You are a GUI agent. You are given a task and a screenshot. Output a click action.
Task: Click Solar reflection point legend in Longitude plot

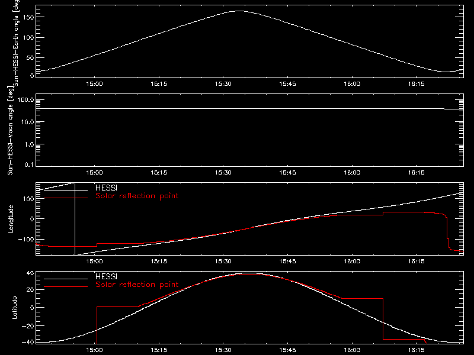137,196
